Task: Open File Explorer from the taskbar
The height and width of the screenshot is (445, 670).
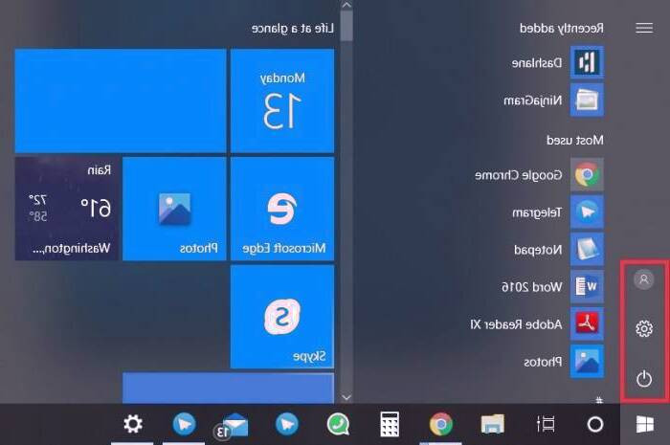Action: pyautogui.click(x=492, y=424)
